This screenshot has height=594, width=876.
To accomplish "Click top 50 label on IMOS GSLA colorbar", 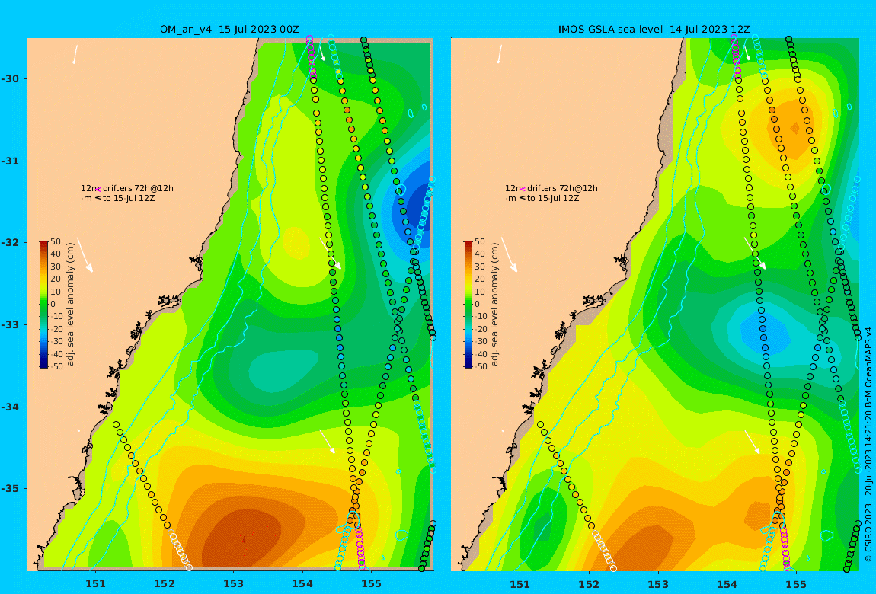I will (x=480, y=241).
